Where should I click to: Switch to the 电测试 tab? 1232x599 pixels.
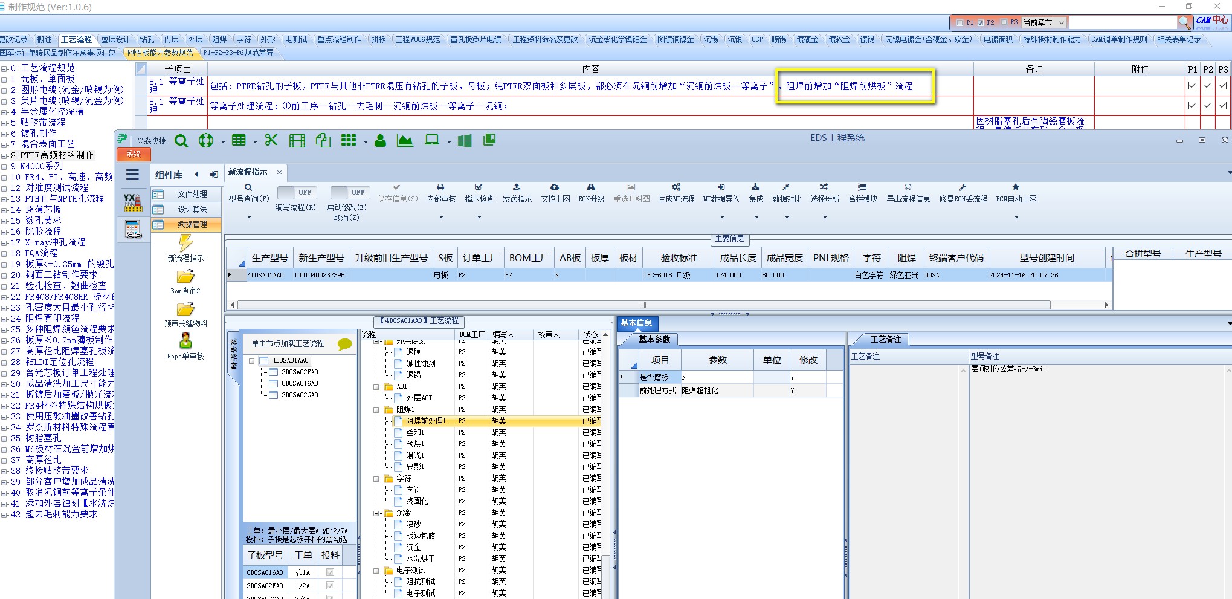click(x=296, y=39)
